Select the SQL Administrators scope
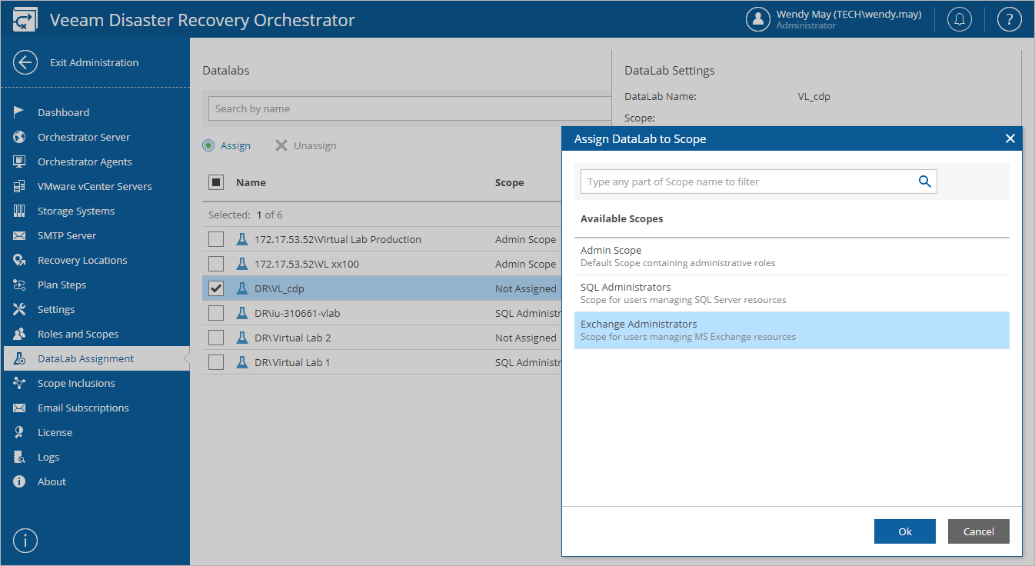The width and height of the screenshot is (1035, 566). (x=792, y=293)
